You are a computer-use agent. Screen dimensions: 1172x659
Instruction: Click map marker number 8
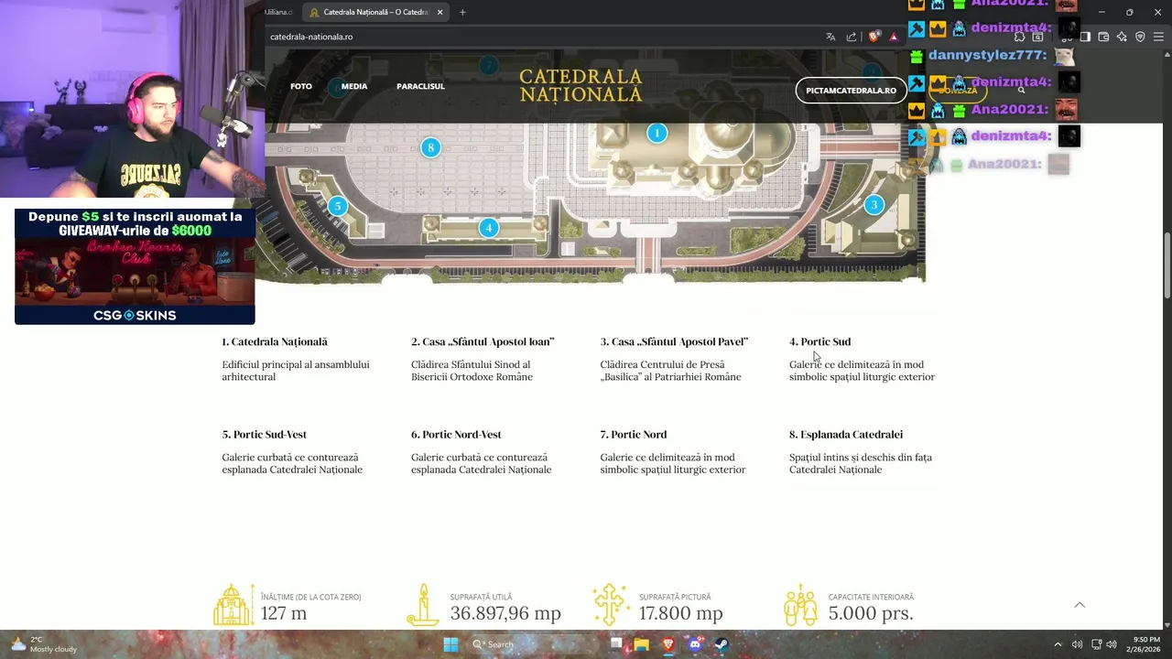(x=430, y=147)
